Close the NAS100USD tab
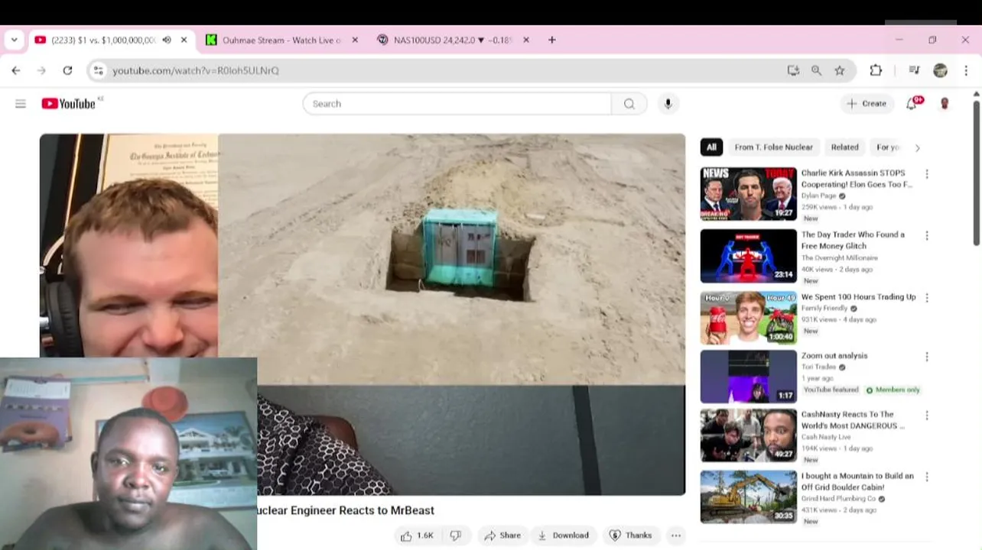This screenshot has width=982, height=550. [525, 40]
